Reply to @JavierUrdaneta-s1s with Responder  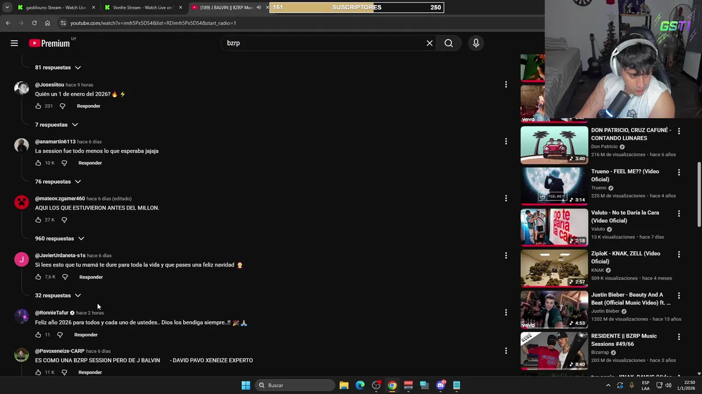[x=91, y=277]
